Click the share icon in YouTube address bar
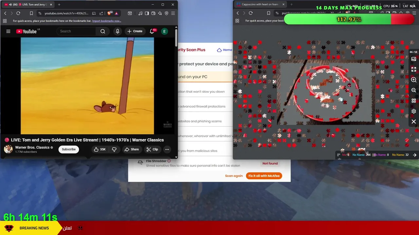 pyautogui.click(x=101, y=13)
